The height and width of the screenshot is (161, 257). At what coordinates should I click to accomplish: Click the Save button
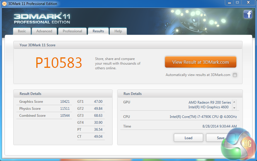pos(220,138)
